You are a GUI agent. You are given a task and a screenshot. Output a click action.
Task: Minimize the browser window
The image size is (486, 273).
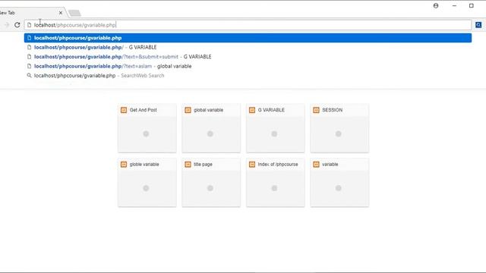point(454,5)
